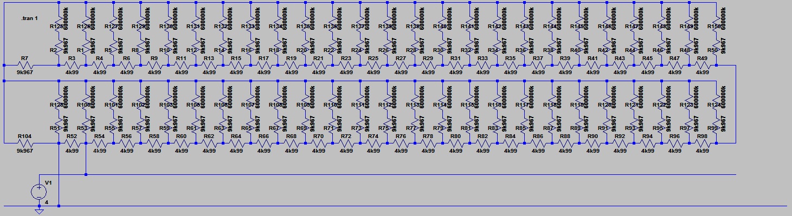Click the value 4 beside V1

click(x=47, y=203)
